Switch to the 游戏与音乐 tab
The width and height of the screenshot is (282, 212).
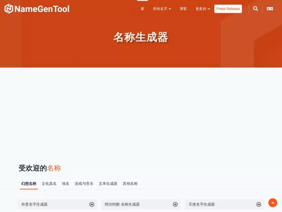click(x=84, y=184)
